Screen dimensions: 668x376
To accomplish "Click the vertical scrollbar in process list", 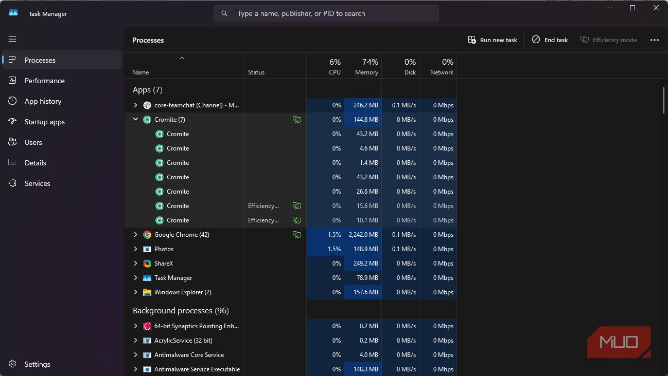I will click(x=664, y=100).
